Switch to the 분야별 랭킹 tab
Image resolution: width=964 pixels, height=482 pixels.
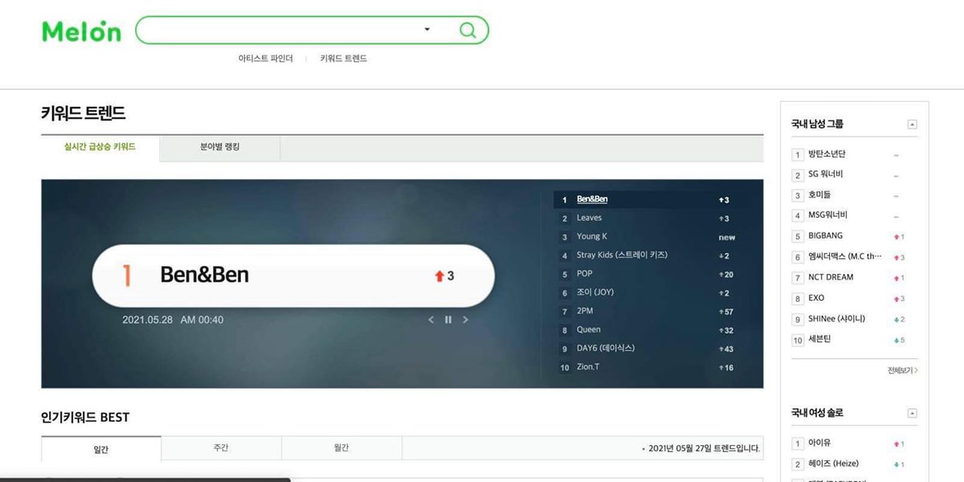click(220, 148)
